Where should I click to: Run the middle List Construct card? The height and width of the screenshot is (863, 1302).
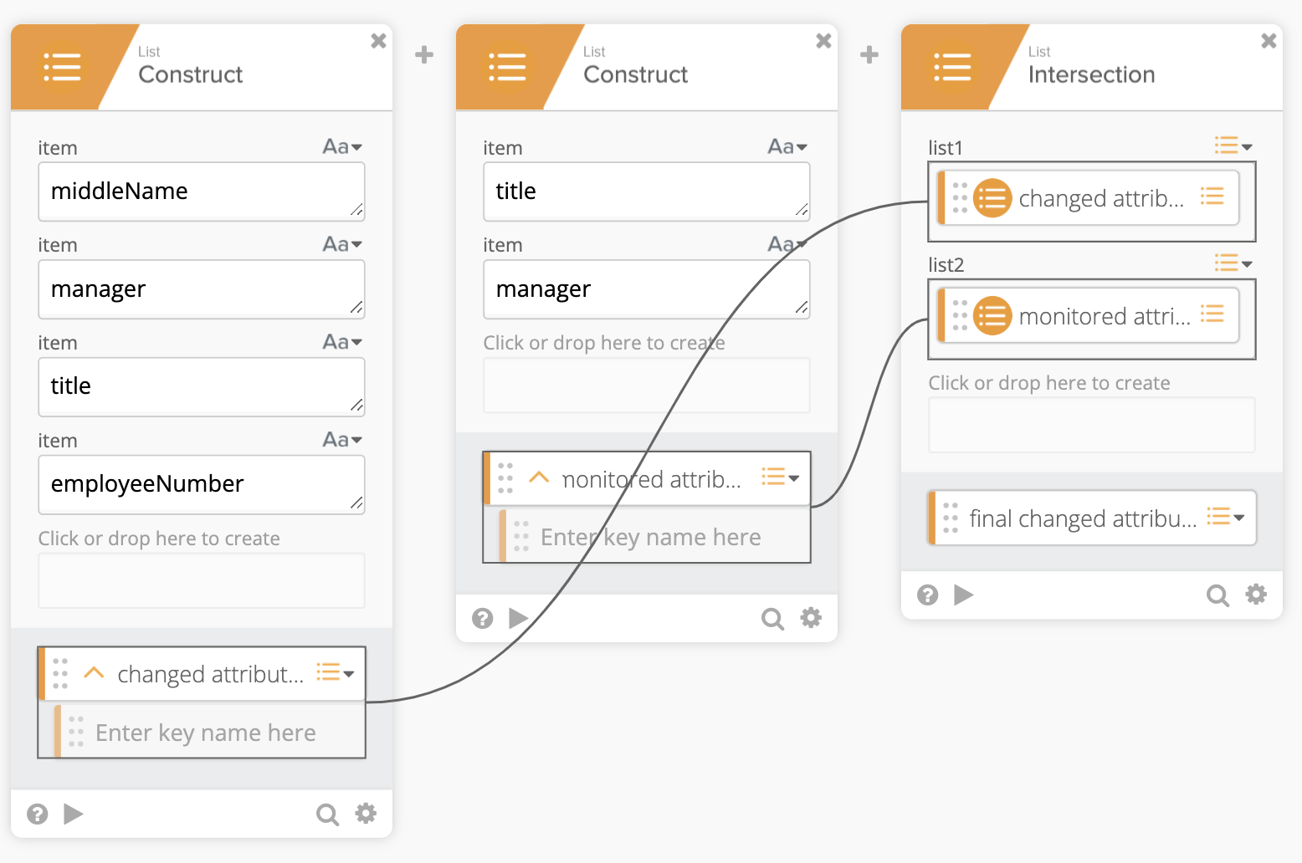(518, 618)
